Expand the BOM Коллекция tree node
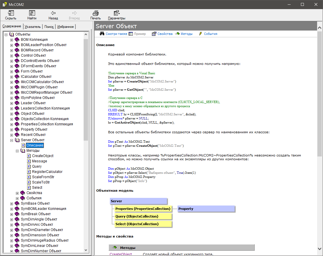 pos(12,40)
